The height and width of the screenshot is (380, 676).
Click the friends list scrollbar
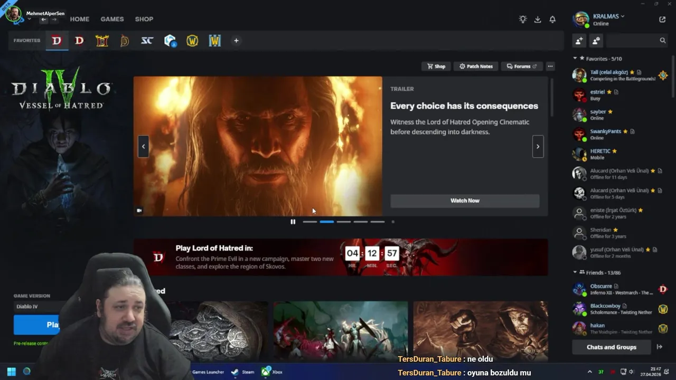point(673,76)
